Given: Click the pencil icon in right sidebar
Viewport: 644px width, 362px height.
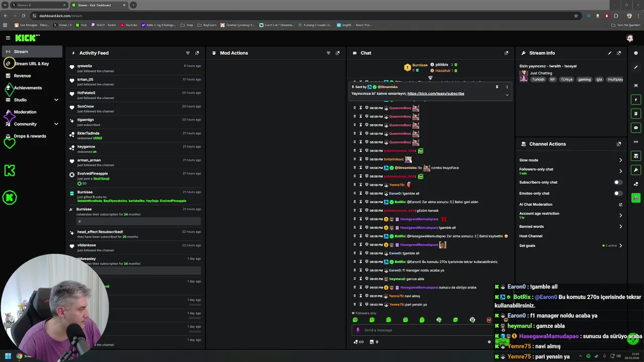Looking at the screenshot, I should click(x=636, y=67).
